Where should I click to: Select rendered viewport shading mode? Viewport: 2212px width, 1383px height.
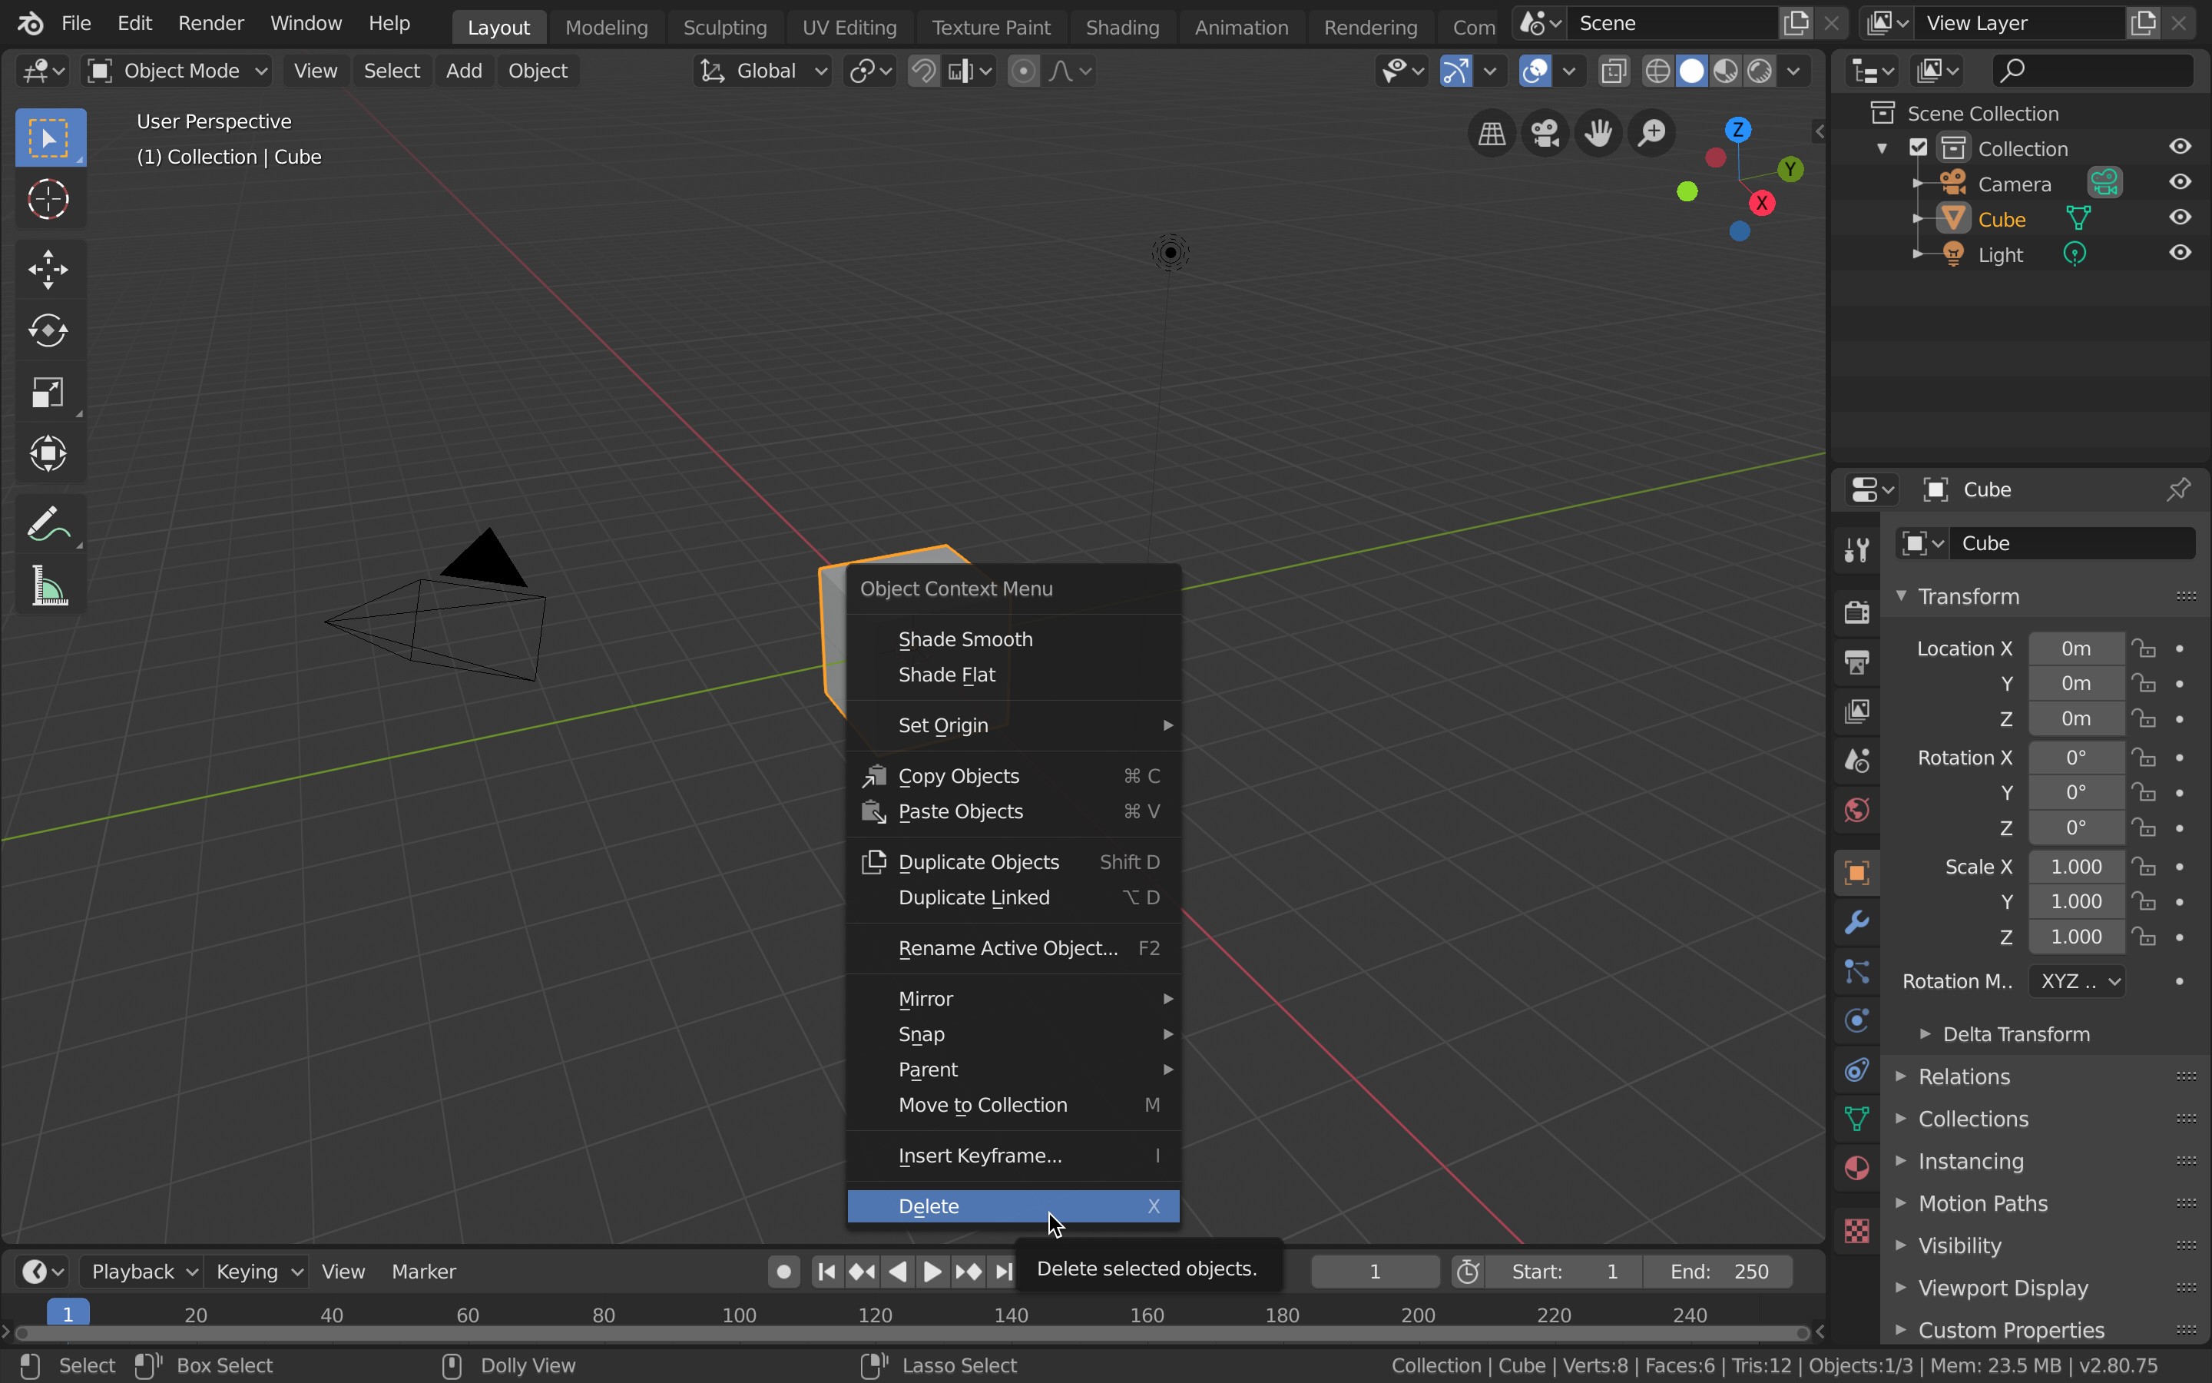click(1760, 71)
